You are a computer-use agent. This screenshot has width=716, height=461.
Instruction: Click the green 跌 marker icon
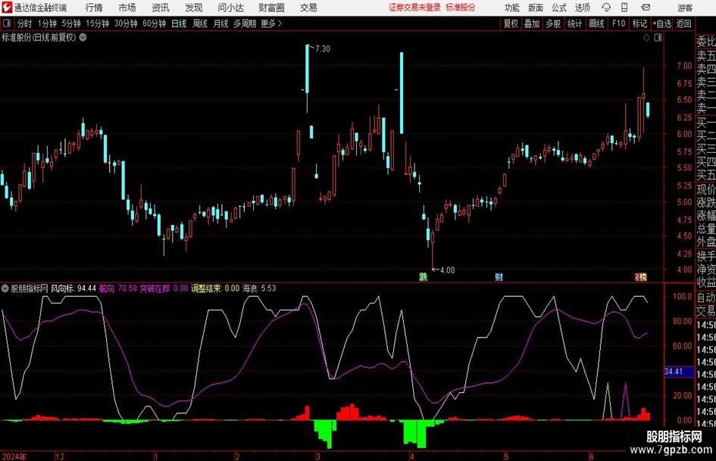[424, 276]
